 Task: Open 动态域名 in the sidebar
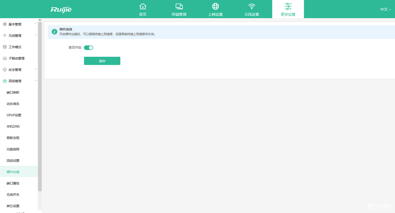pos(13,104)
